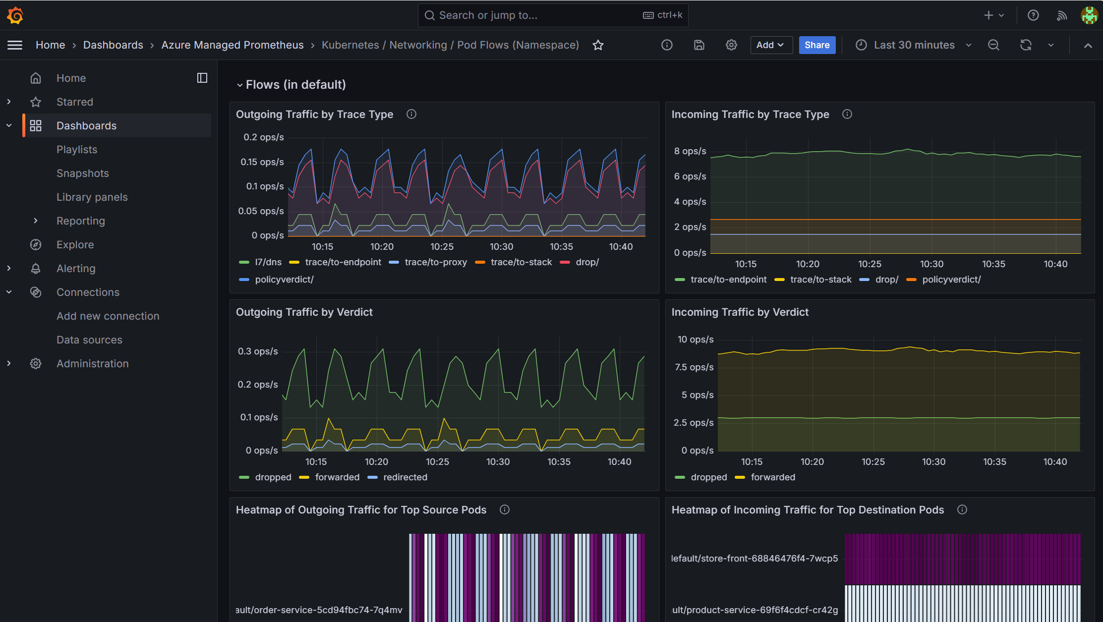The width and height of the screenshot is (1103, 622).
Task: Click Starred star icon in sidebar
Action: click(x=36, y=102)
